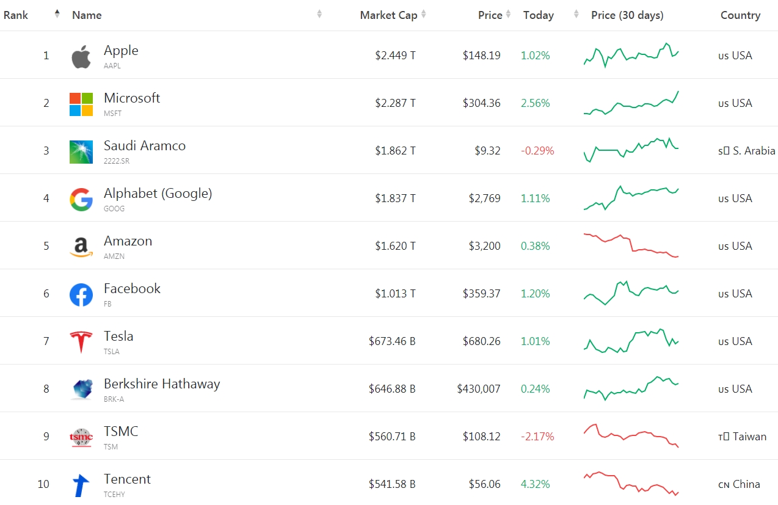Open the Apple company link
The image size is (778, 505).
click(x=121, y=51)
